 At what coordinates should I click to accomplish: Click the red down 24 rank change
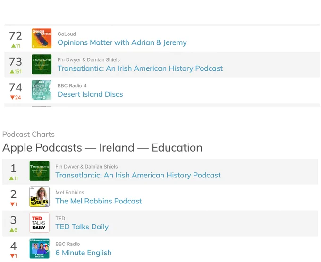point(16,97)
